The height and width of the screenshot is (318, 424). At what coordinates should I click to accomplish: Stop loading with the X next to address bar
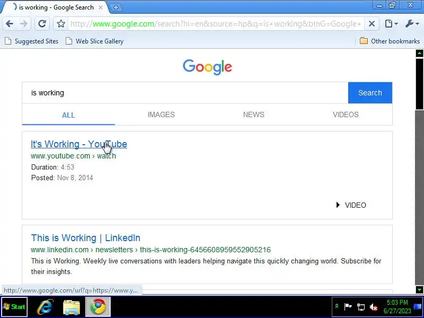(372, 24)
